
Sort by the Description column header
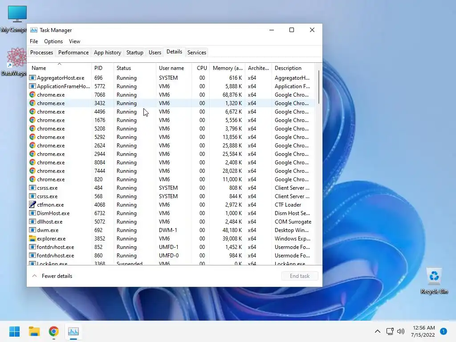coord(293,68)
